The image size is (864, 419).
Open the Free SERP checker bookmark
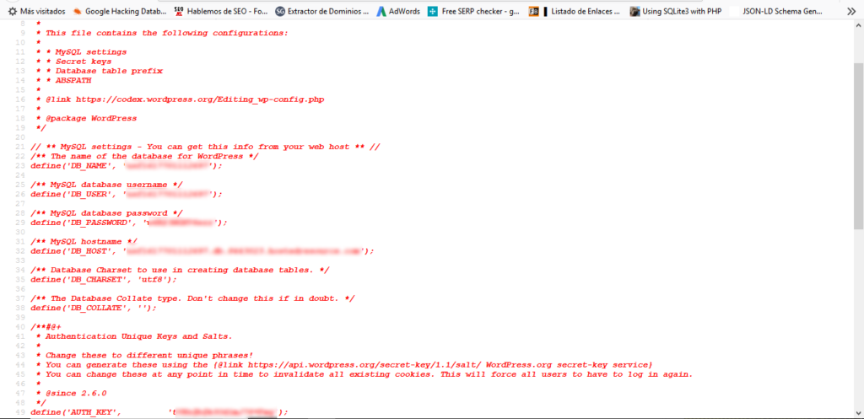pyautogui.click(x=474, y=11)
